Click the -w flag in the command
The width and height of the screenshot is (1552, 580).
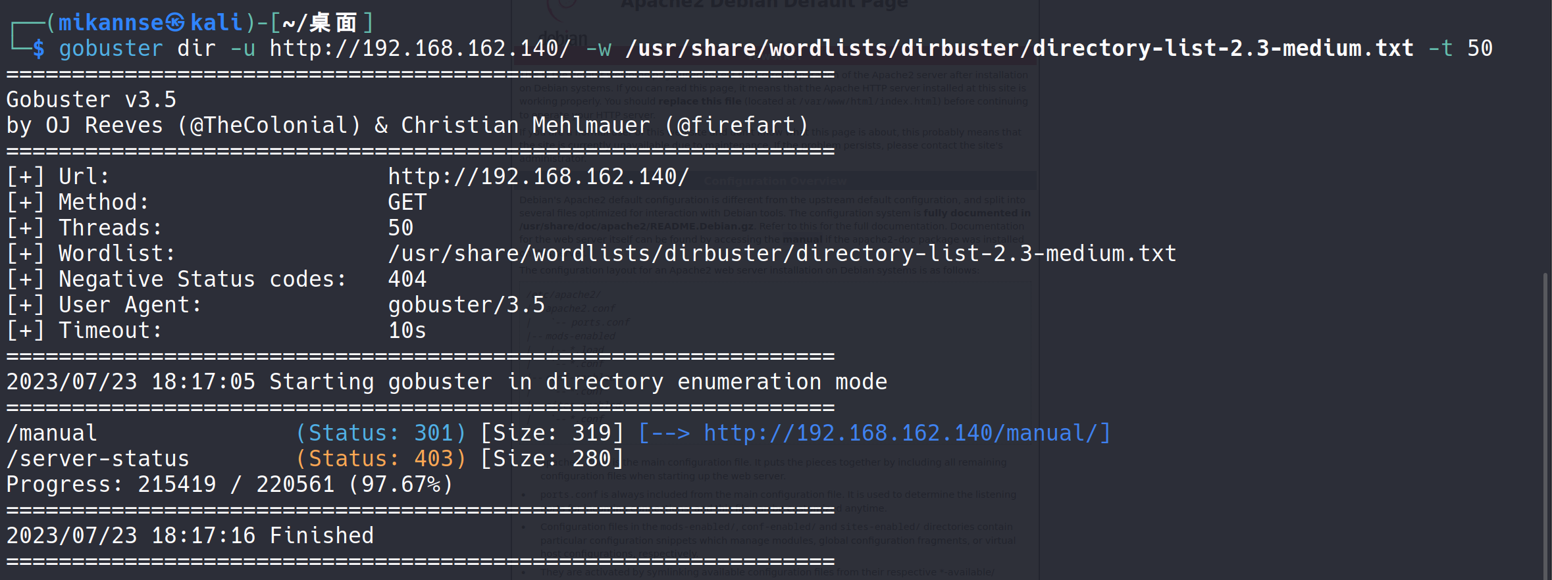[x=598, y=49]
